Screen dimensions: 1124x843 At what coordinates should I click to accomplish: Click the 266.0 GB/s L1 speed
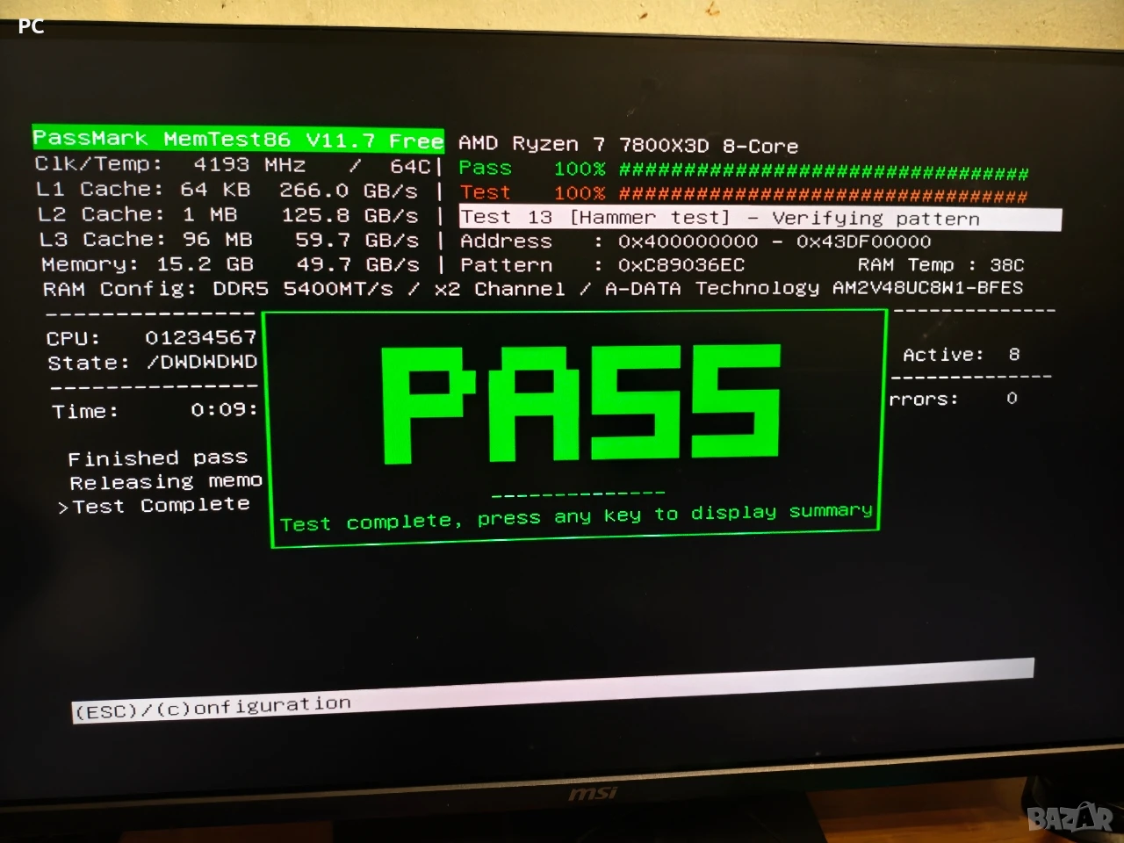click(x=349, y=191)
